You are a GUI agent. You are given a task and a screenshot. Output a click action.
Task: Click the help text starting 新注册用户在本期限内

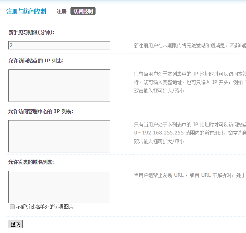coord(190,45)
